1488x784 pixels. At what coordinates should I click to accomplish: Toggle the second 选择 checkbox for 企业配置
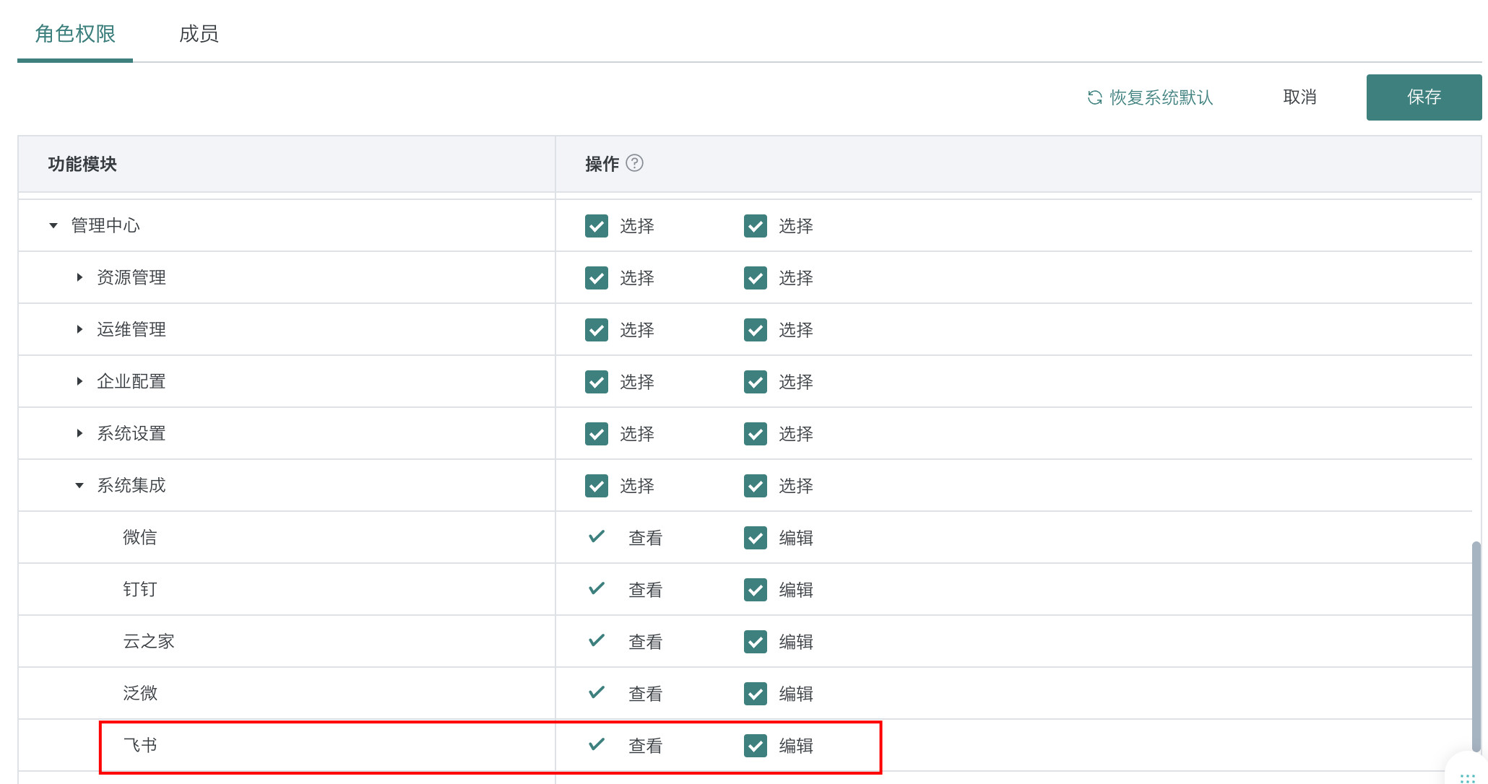coord(755,381)
